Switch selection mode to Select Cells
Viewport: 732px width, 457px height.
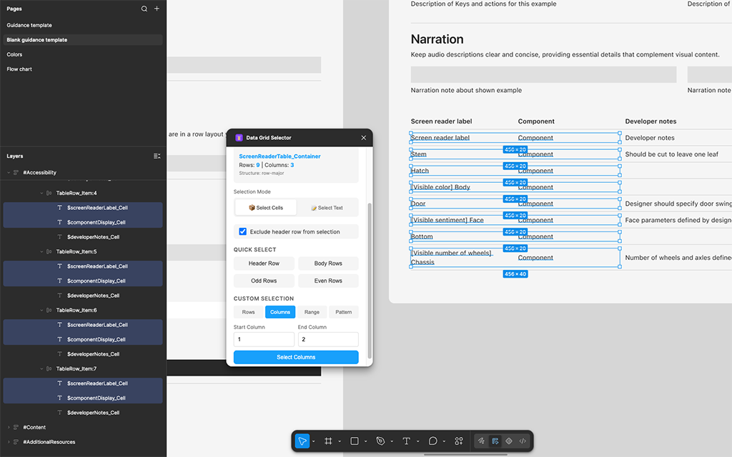[x=266, y=208]
